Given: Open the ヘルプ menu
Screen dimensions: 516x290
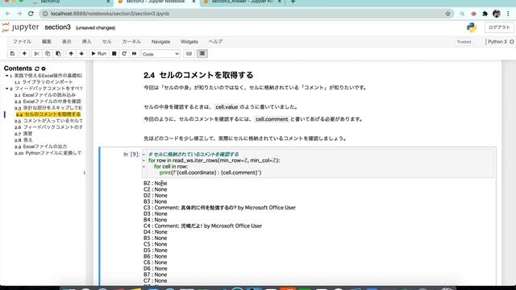Looking at the screenshot, I should click(215, 42).
